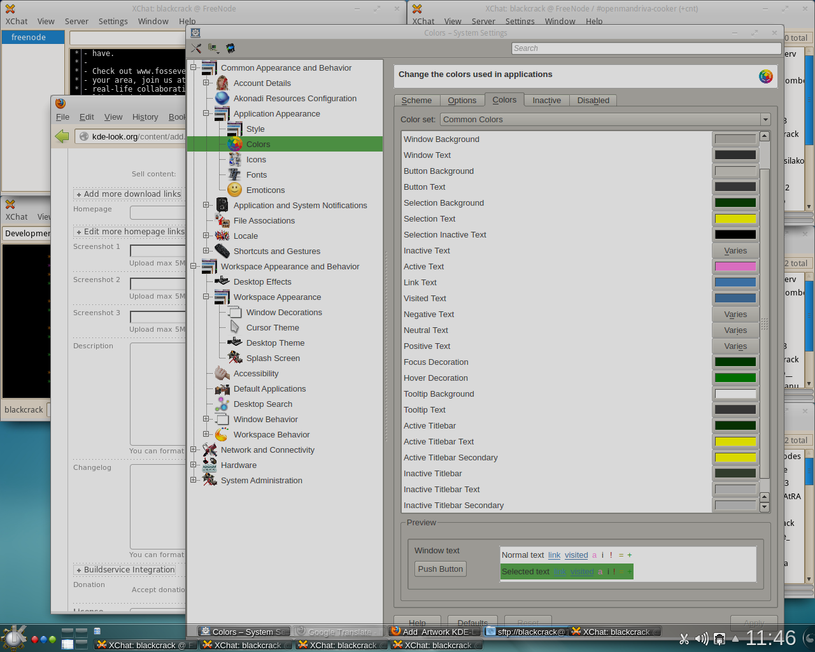
Task: Switch to the Scheme tab
Action: pos(416,100)
